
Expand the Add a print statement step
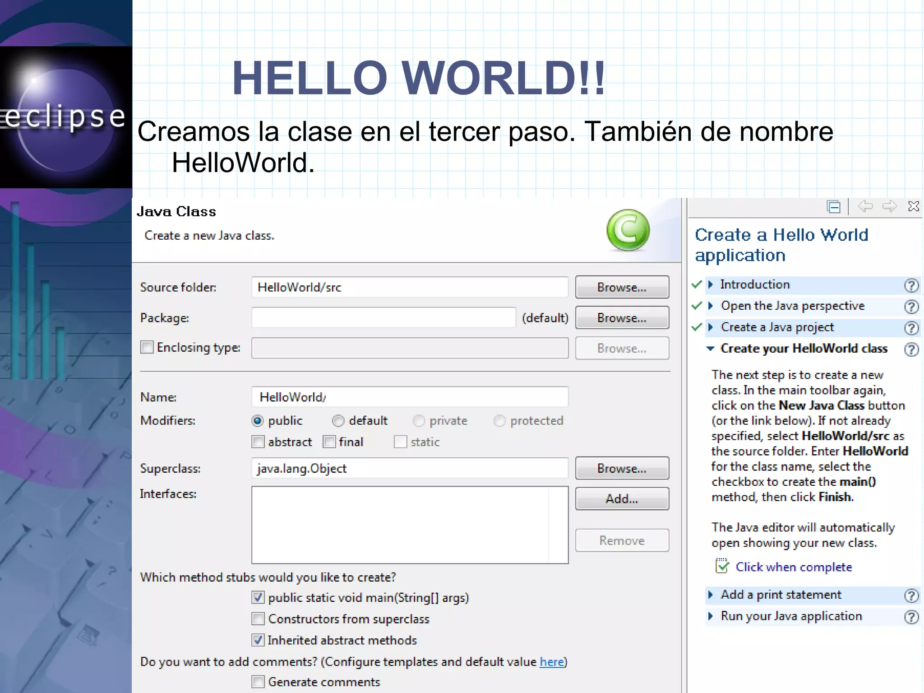click(711, 595)
